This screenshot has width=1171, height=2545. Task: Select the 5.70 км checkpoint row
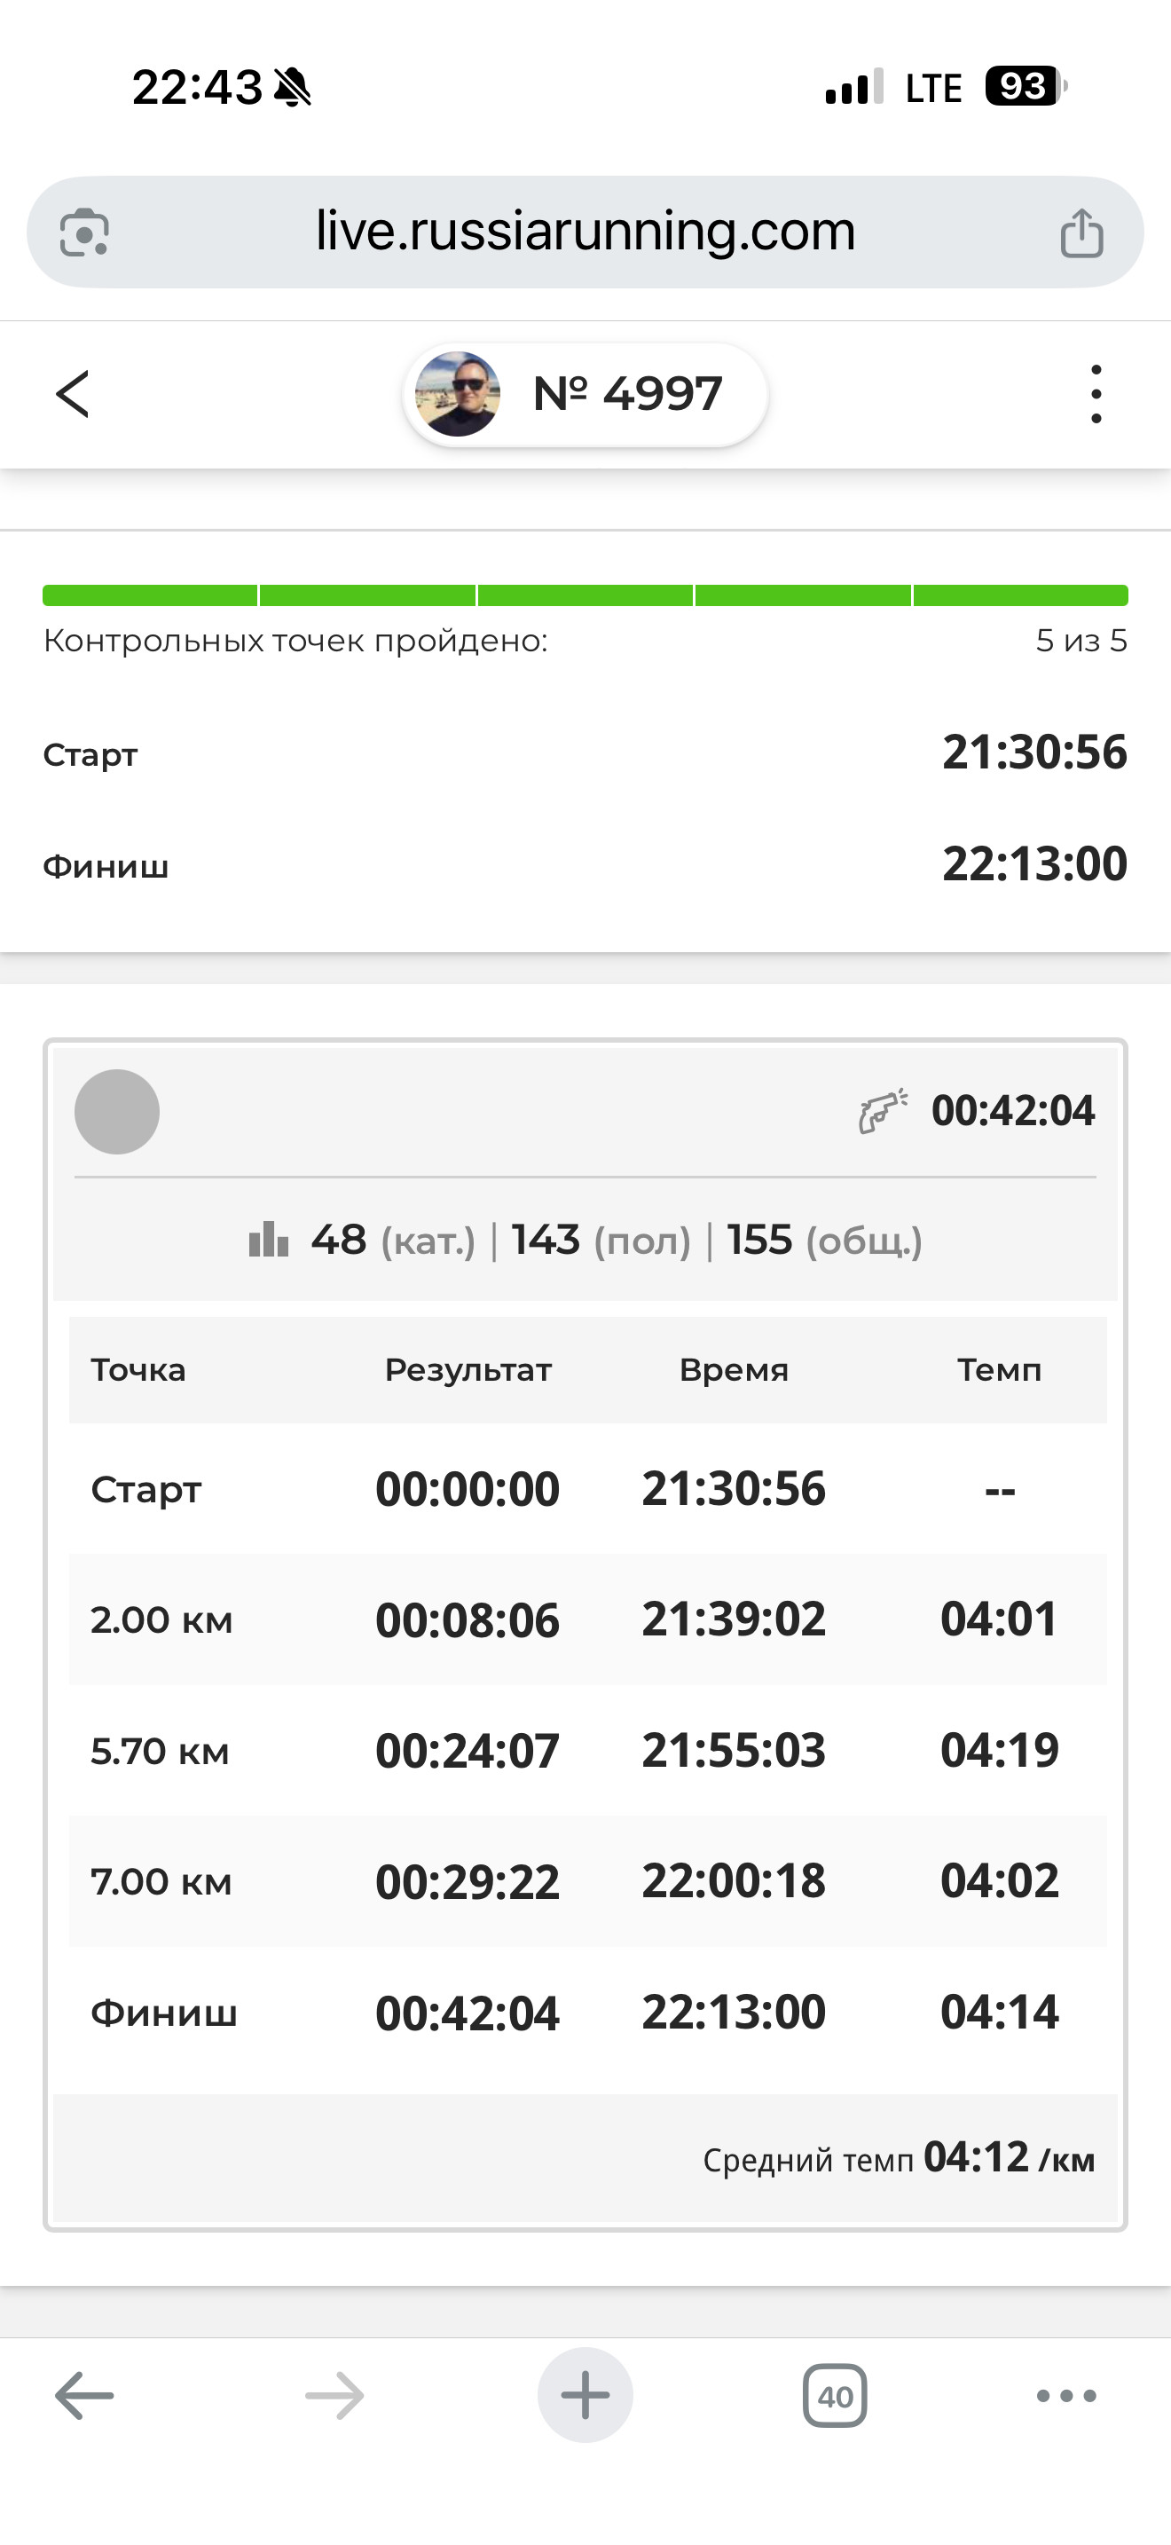pyautogui.click(x=587, y=1751)
